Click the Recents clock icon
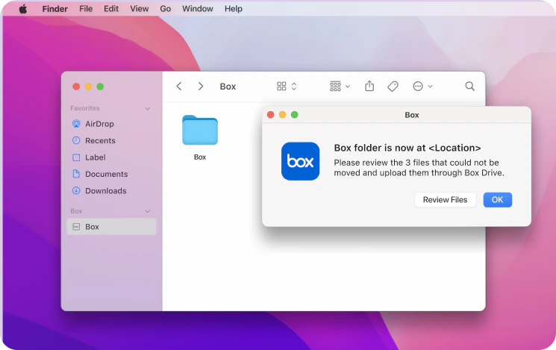 pos(76,140)
